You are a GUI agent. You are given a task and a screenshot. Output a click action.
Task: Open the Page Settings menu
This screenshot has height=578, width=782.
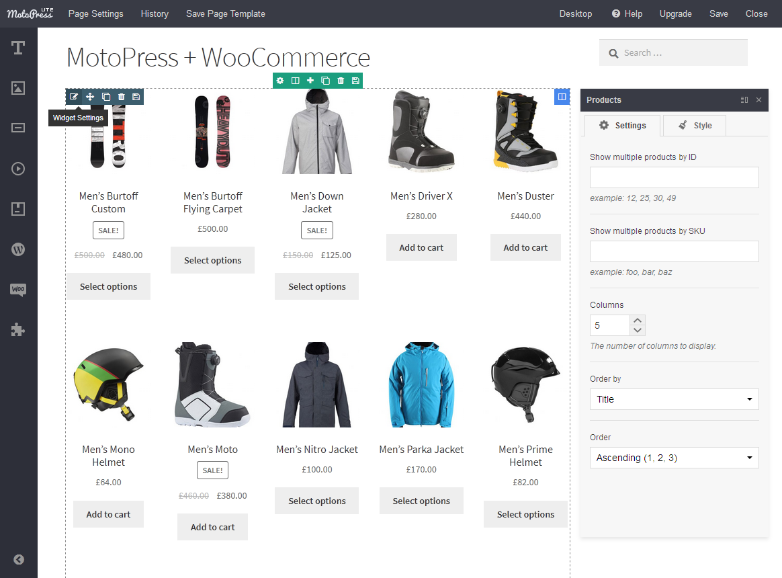tap(96, 13)
